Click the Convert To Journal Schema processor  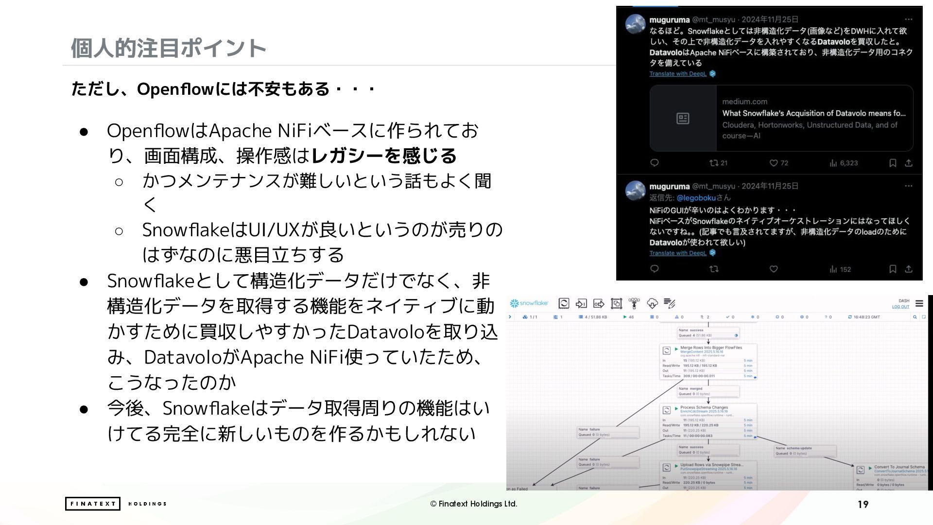pyautogui.click(x=891, y=477)
